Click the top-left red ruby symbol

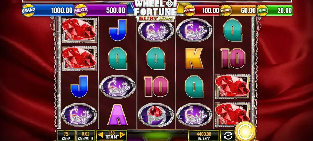click(x=79, y=30)
